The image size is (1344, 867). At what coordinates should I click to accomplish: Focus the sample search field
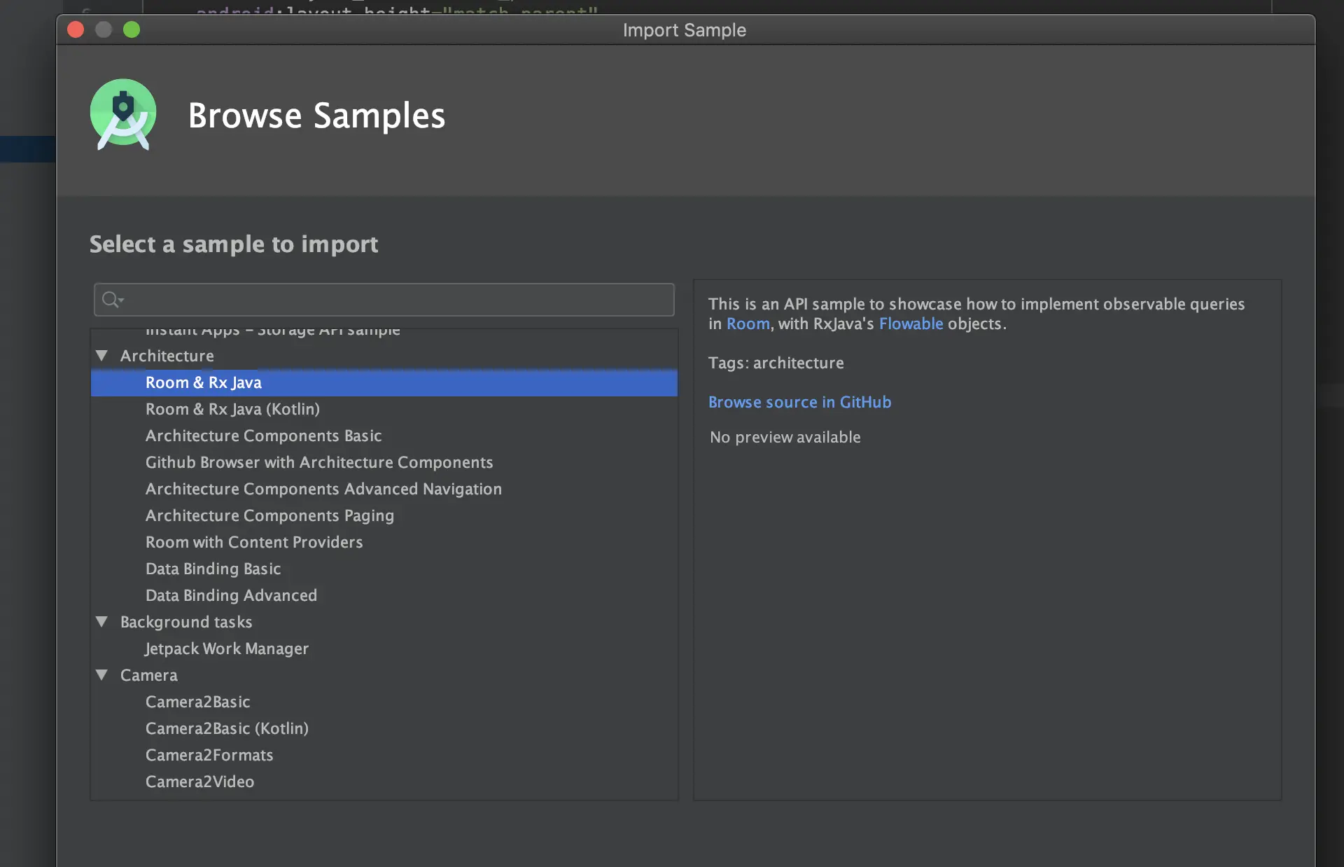click(x=384, y=300)
